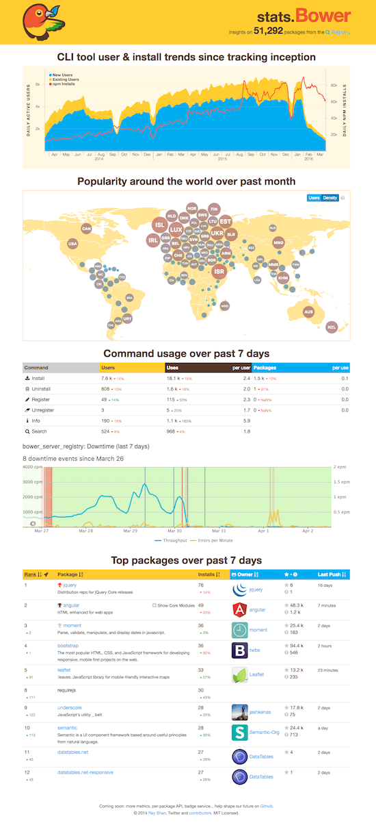
Task: Click the jashkenas owner avatar
Action: click(239, 711)
